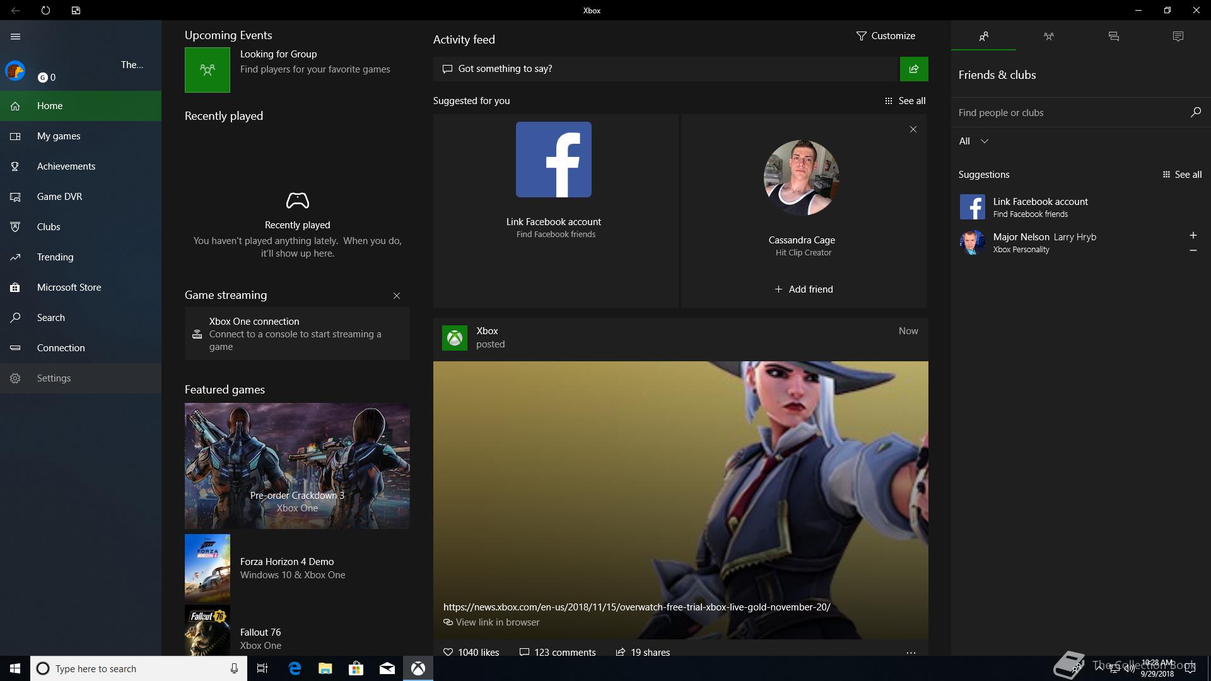
Task: Open Xbox One connection streaming card
Action: [297, 334]
